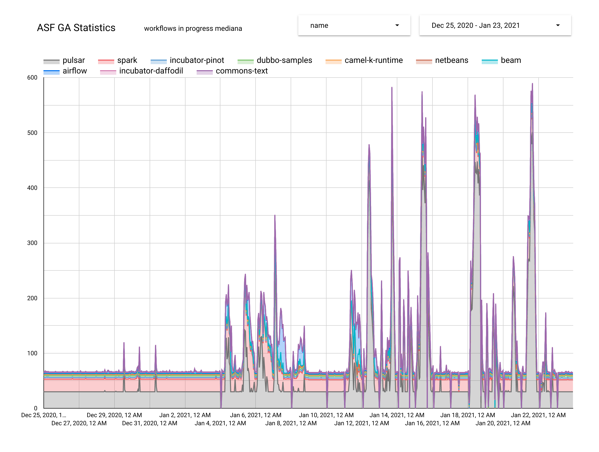This screenshot has width=599, height=452.
Task: Click the workflows in progress mediana label
Action: tap(193, 28)
